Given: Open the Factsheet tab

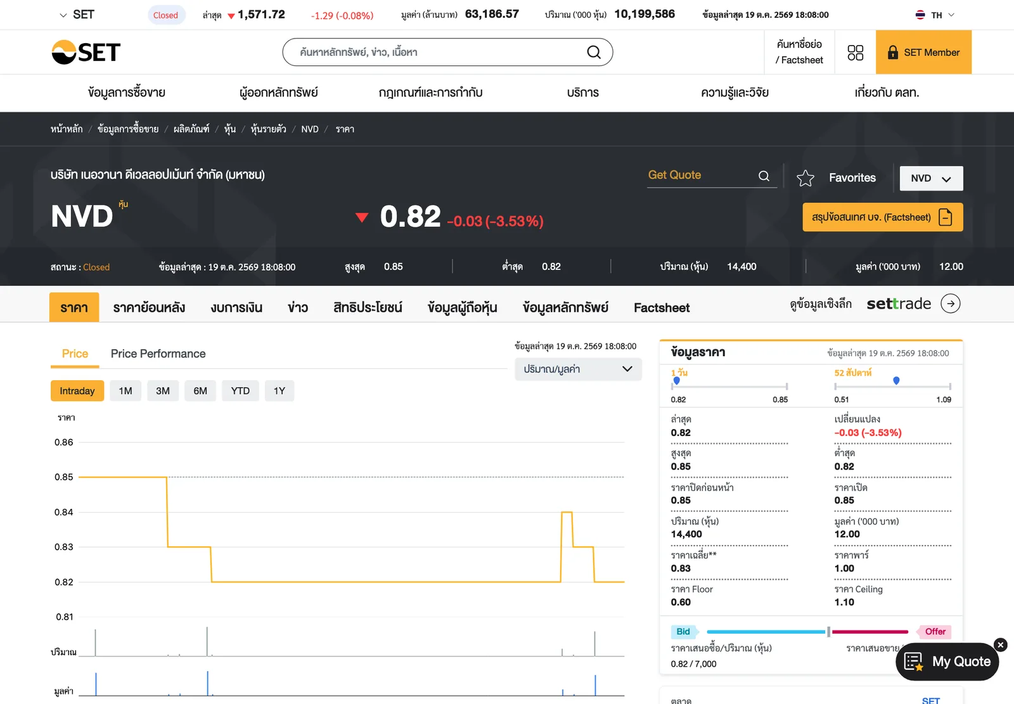Looking at the screenshot, I should click(662, 308).
